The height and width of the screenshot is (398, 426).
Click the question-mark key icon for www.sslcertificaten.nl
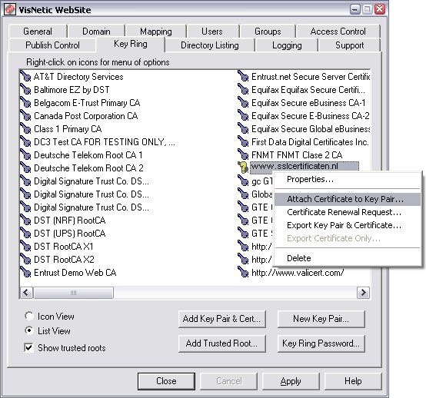pyautogui.click(x=243, y=167)
